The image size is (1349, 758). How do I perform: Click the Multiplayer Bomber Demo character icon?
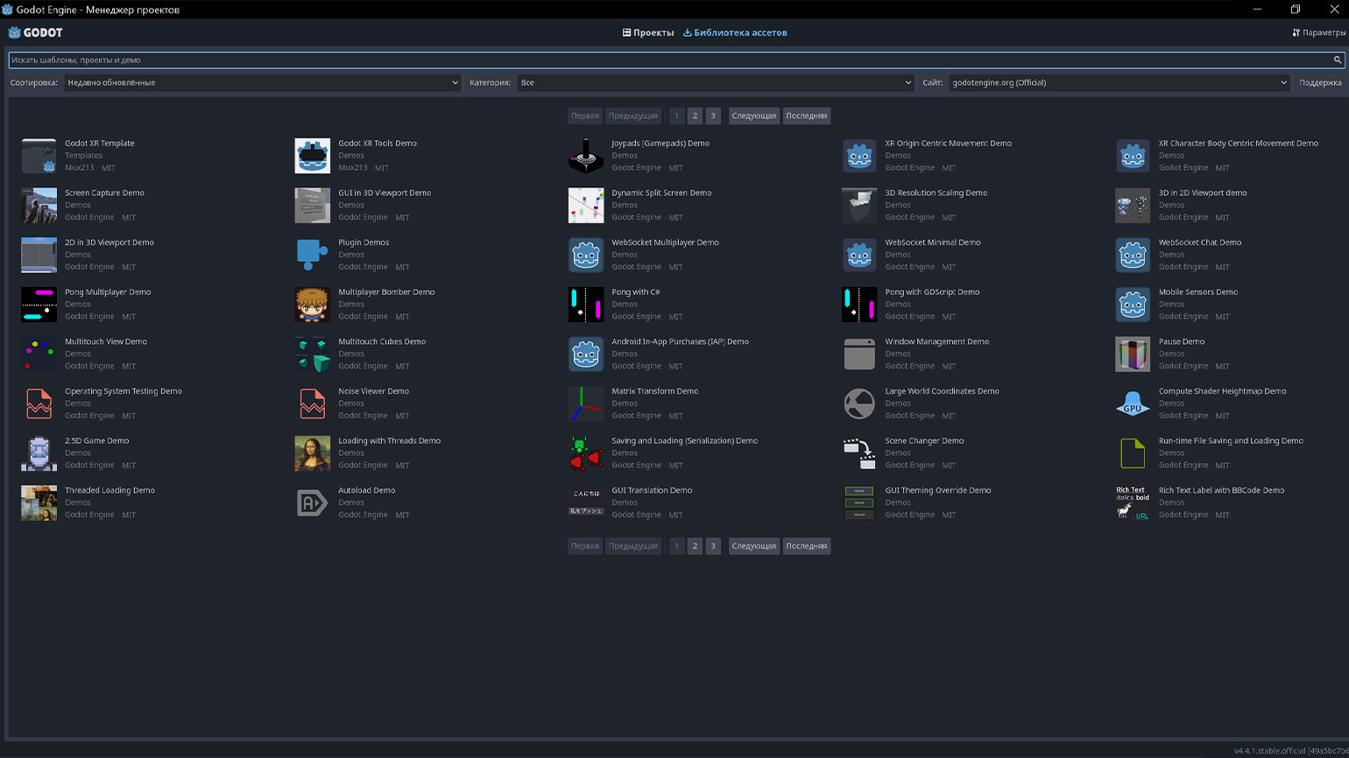312,305
